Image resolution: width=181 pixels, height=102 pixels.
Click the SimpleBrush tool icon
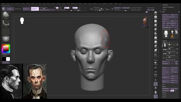coord(172,36)
